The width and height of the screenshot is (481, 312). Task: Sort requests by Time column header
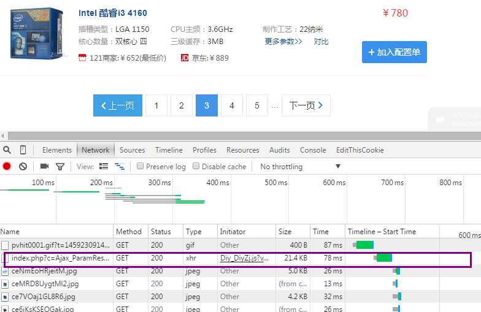pos(328,232)
